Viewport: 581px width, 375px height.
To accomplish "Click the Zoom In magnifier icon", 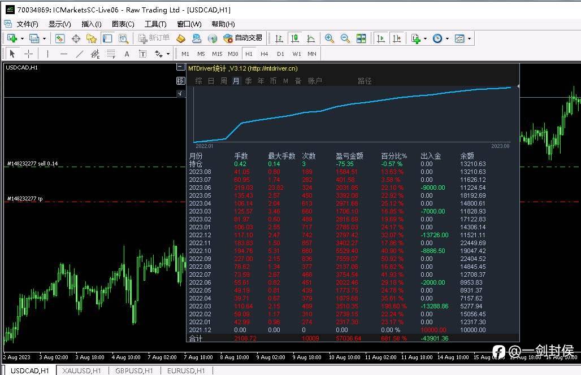I will coord(329,38).
